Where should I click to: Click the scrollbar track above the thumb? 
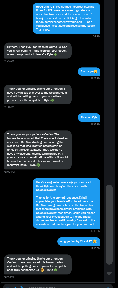click(x=109, y=92)
